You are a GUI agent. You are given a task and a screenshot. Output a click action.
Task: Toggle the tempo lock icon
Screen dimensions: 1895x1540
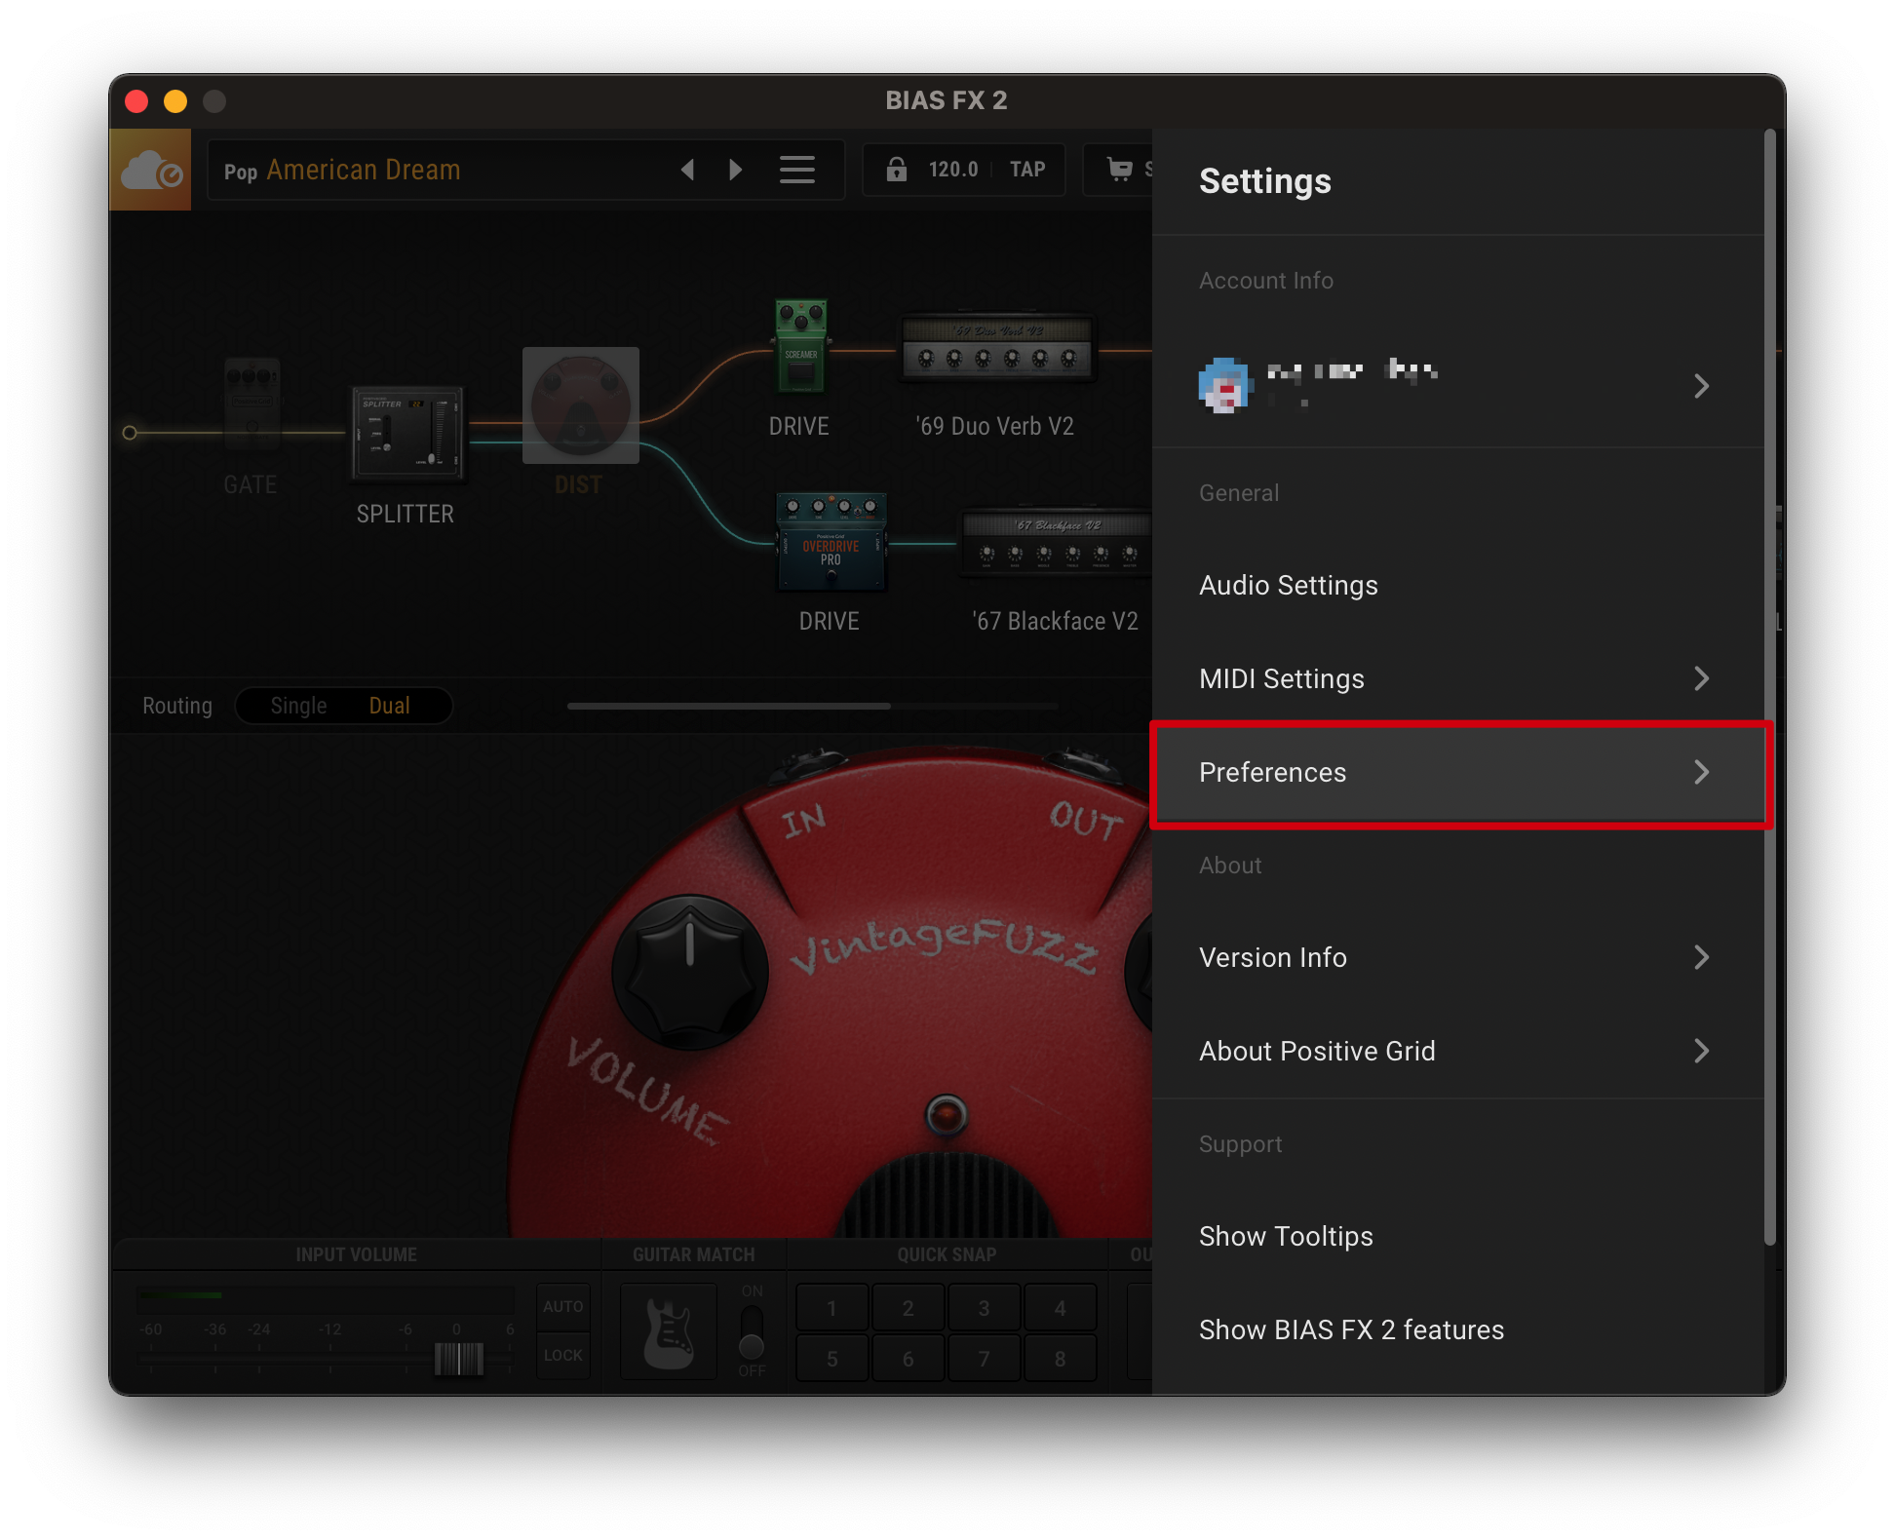(x=897, y=170)
